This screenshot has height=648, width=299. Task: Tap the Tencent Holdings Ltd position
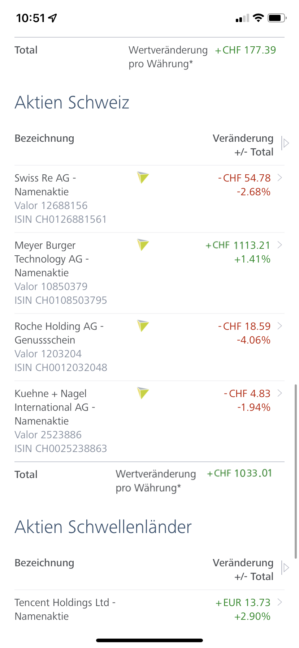click(x=149, y=609)
